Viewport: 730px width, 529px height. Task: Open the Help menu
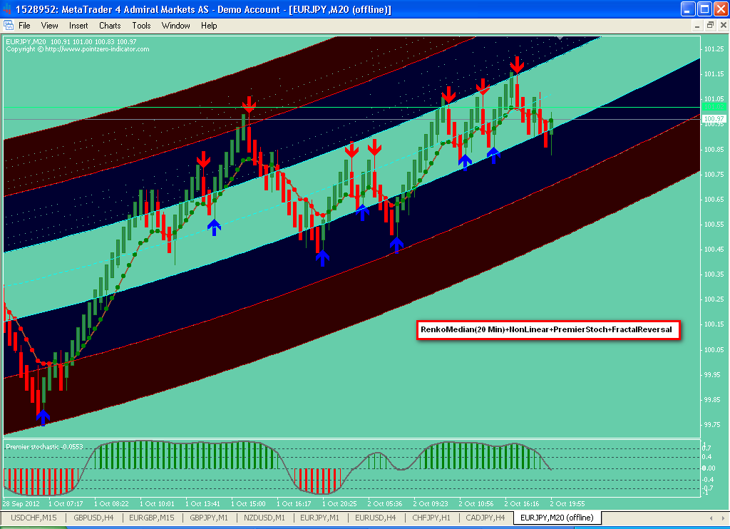[x=209, y=26]
